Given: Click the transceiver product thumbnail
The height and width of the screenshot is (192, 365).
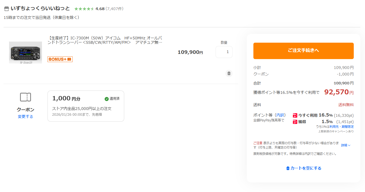Looking at the screenshot, I should pos(26,53).
